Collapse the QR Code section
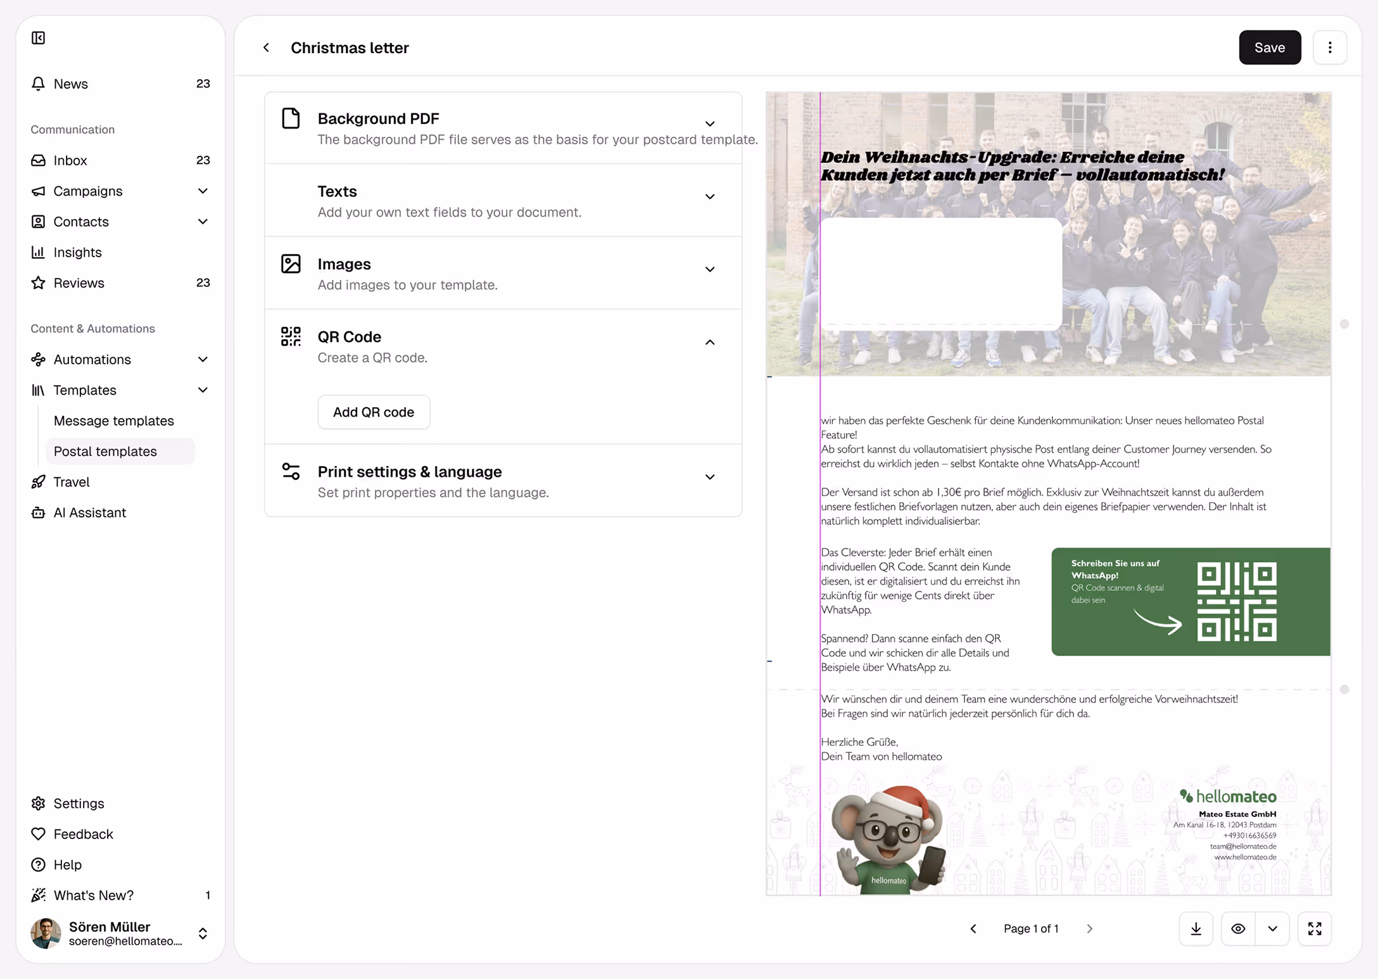The width and height of the screenshot is (1378, 979). pyautogui.click(x=710, y=343)
